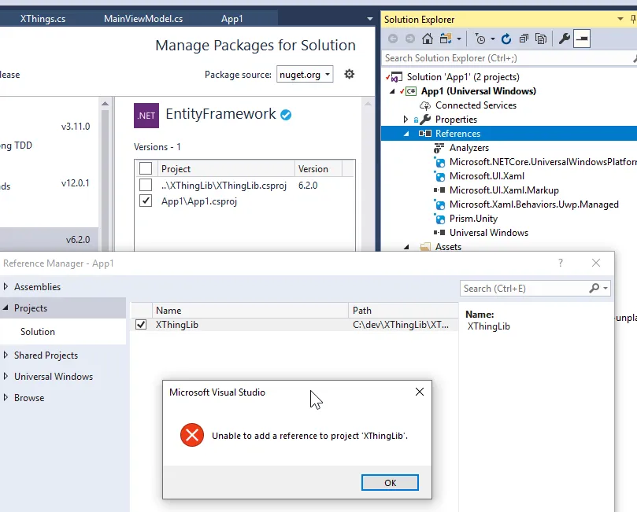Click the solution icon beside Solution 'App1'
Screen dimensions: 637x512
tap(395, 77)
